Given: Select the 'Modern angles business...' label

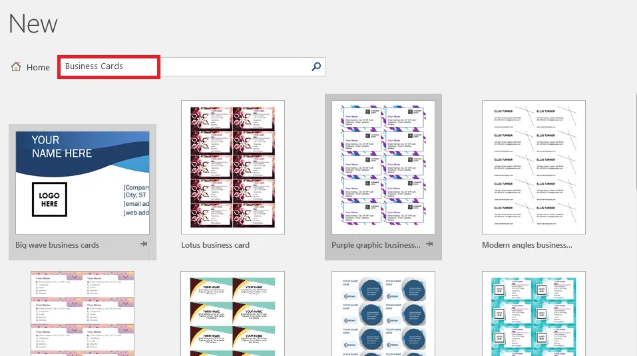Looking at the screenshot, I should tap(527, 245).
